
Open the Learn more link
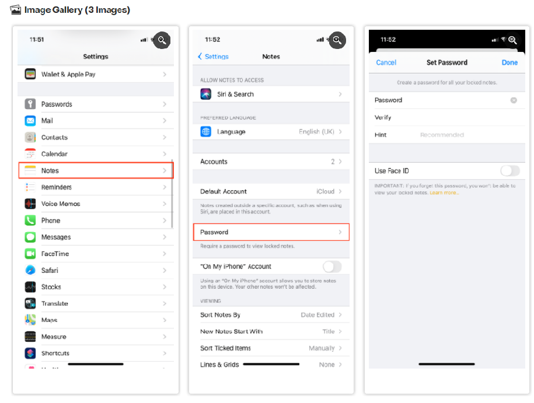tap(444, 192)
